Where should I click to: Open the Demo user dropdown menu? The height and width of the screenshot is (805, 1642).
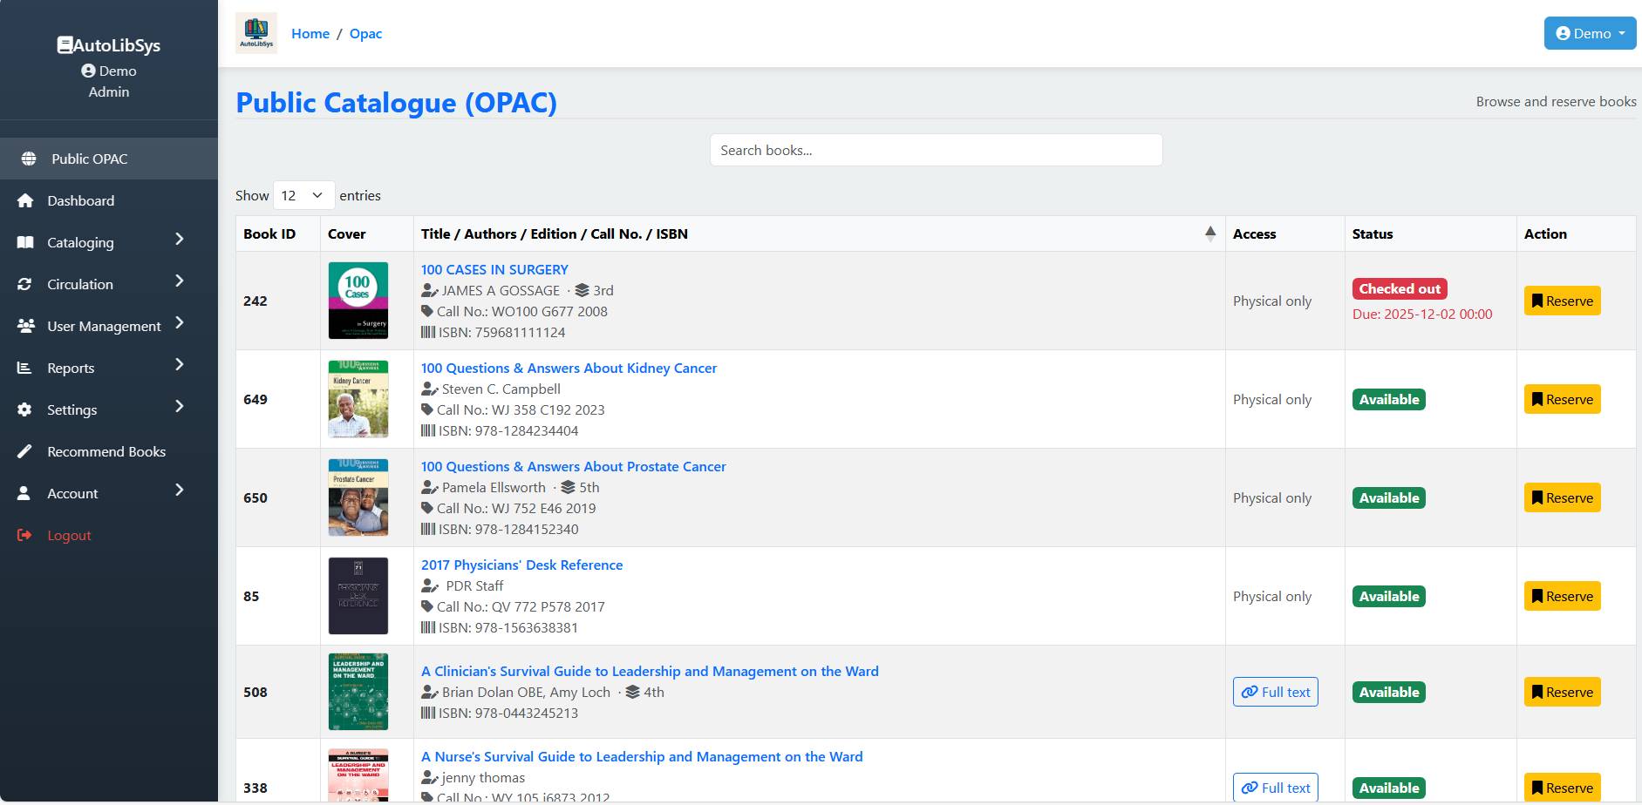point(1590,33)
